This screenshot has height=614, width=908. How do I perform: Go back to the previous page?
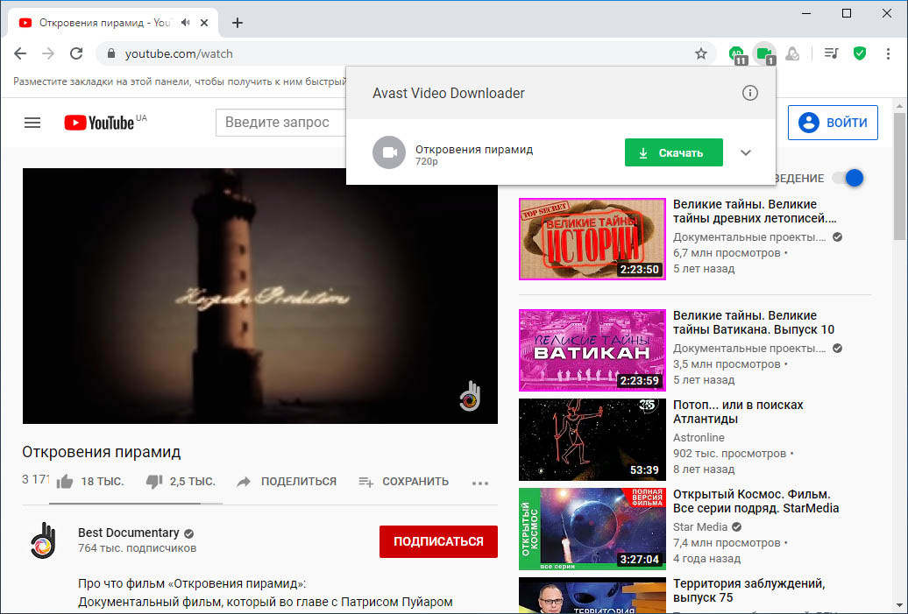[x=20, y=53]
